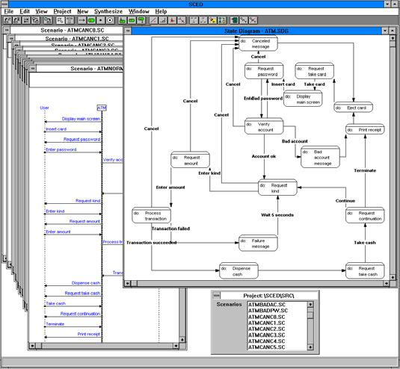Open the Project window control menu box
This screenshot has width=400, height=369.
click(x=216, y=295)
